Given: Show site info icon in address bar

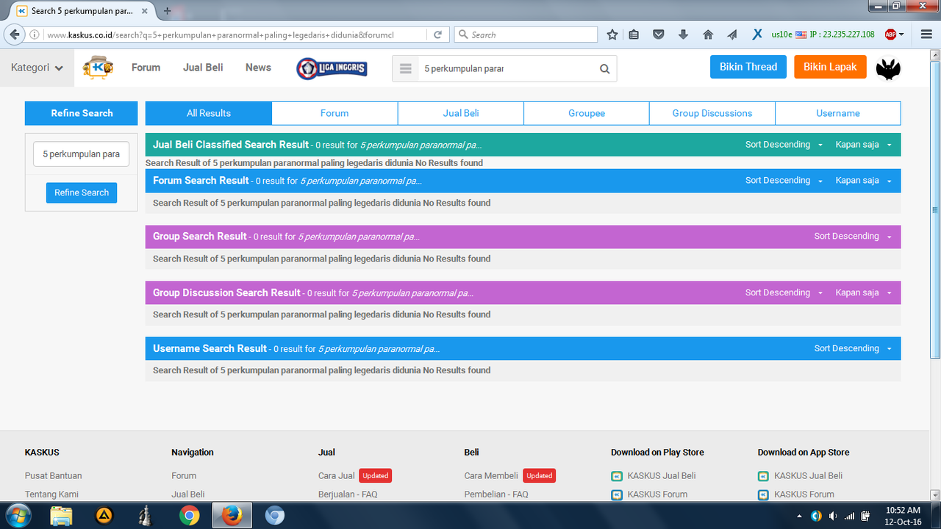Looking at the screenshot, I should [x=35, y=35].
